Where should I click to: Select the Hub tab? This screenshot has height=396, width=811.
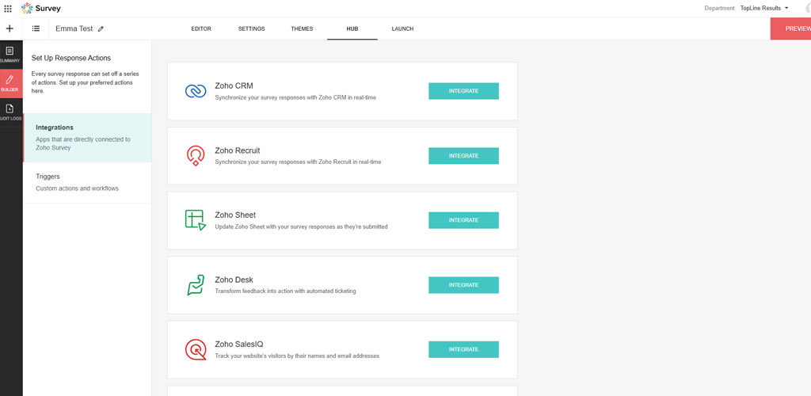[x=352, y=29]
